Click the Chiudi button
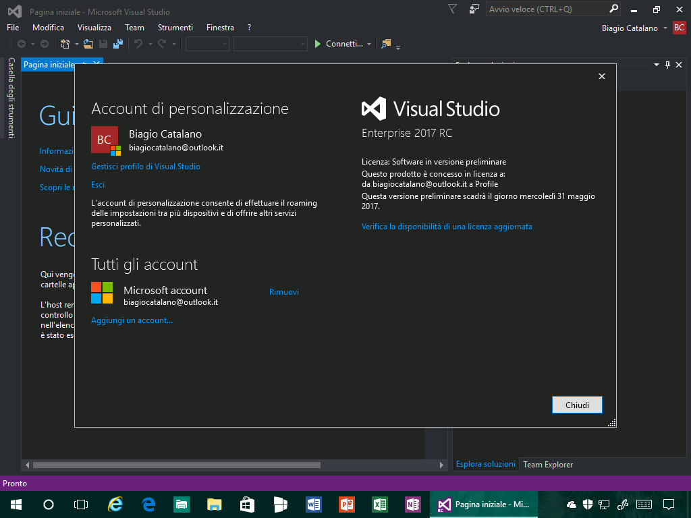This screenshot has height=518, width=691. (x=577, y=405)
